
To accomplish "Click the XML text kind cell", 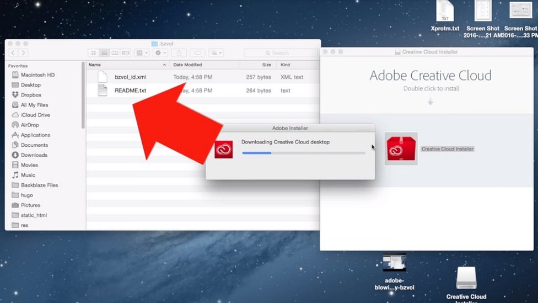I will (x=292, y=77).
